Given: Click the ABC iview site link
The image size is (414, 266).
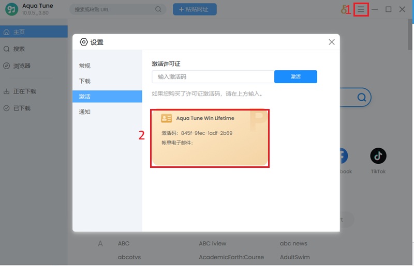Looking at the screenshot, I should (x=213, y=243).
